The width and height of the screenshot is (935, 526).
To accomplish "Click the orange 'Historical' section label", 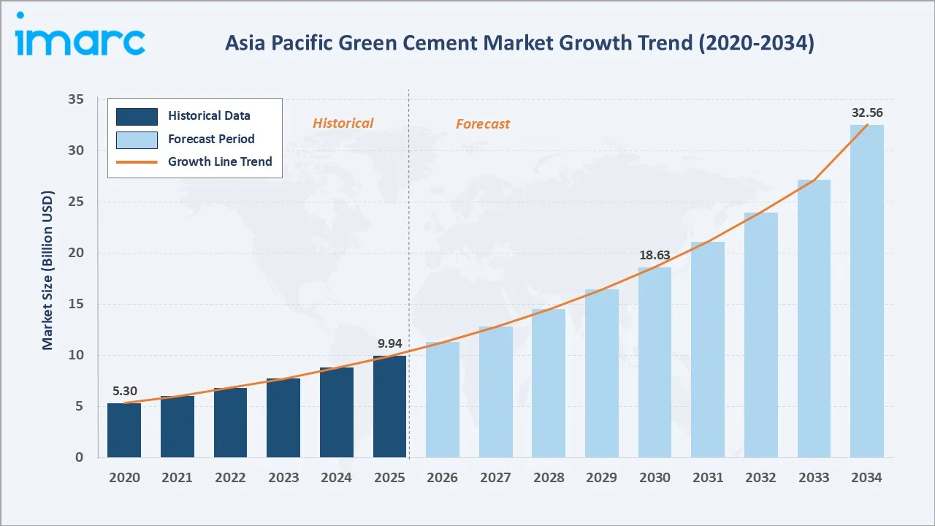I will point(343,123).
